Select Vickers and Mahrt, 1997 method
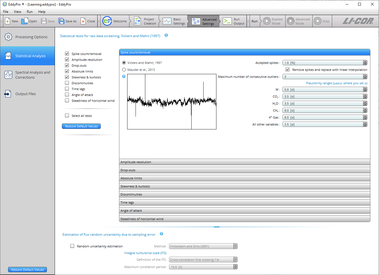Viewport: 379px width, 275px height. (124, 63)
